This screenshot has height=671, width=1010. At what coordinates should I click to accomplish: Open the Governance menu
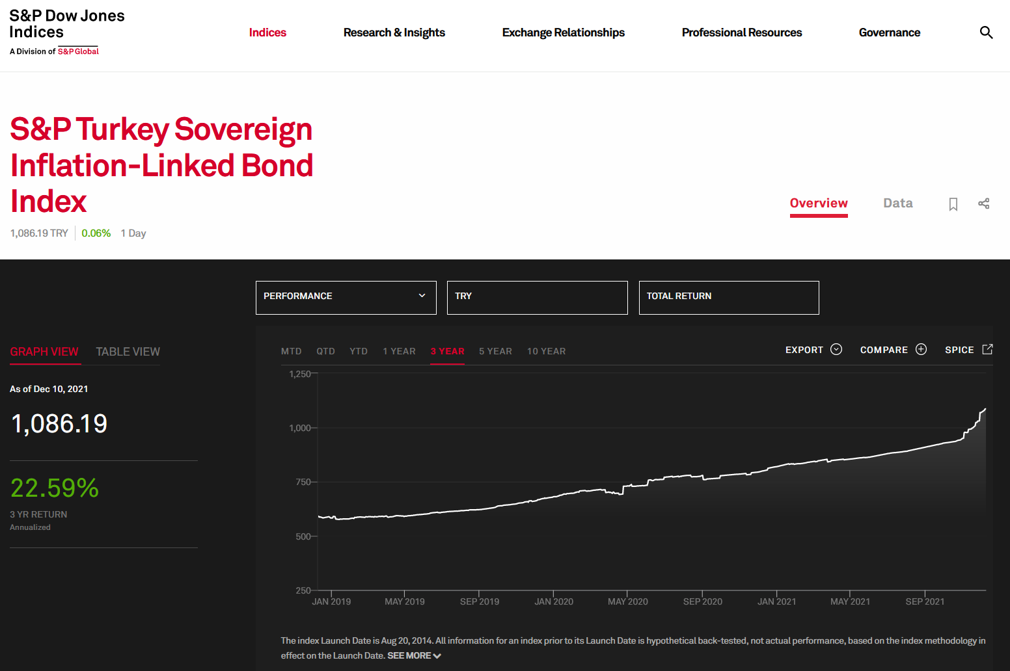click(x=890, y=33)
